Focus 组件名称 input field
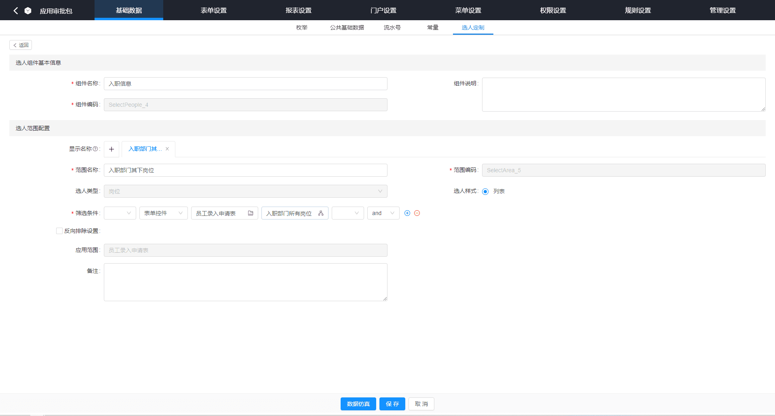 pos(246,84)
